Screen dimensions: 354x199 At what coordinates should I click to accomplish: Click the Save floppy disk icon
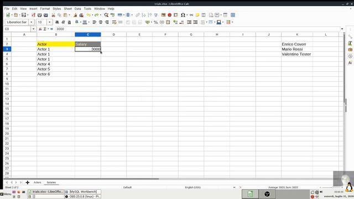click(x=23, y=15)
